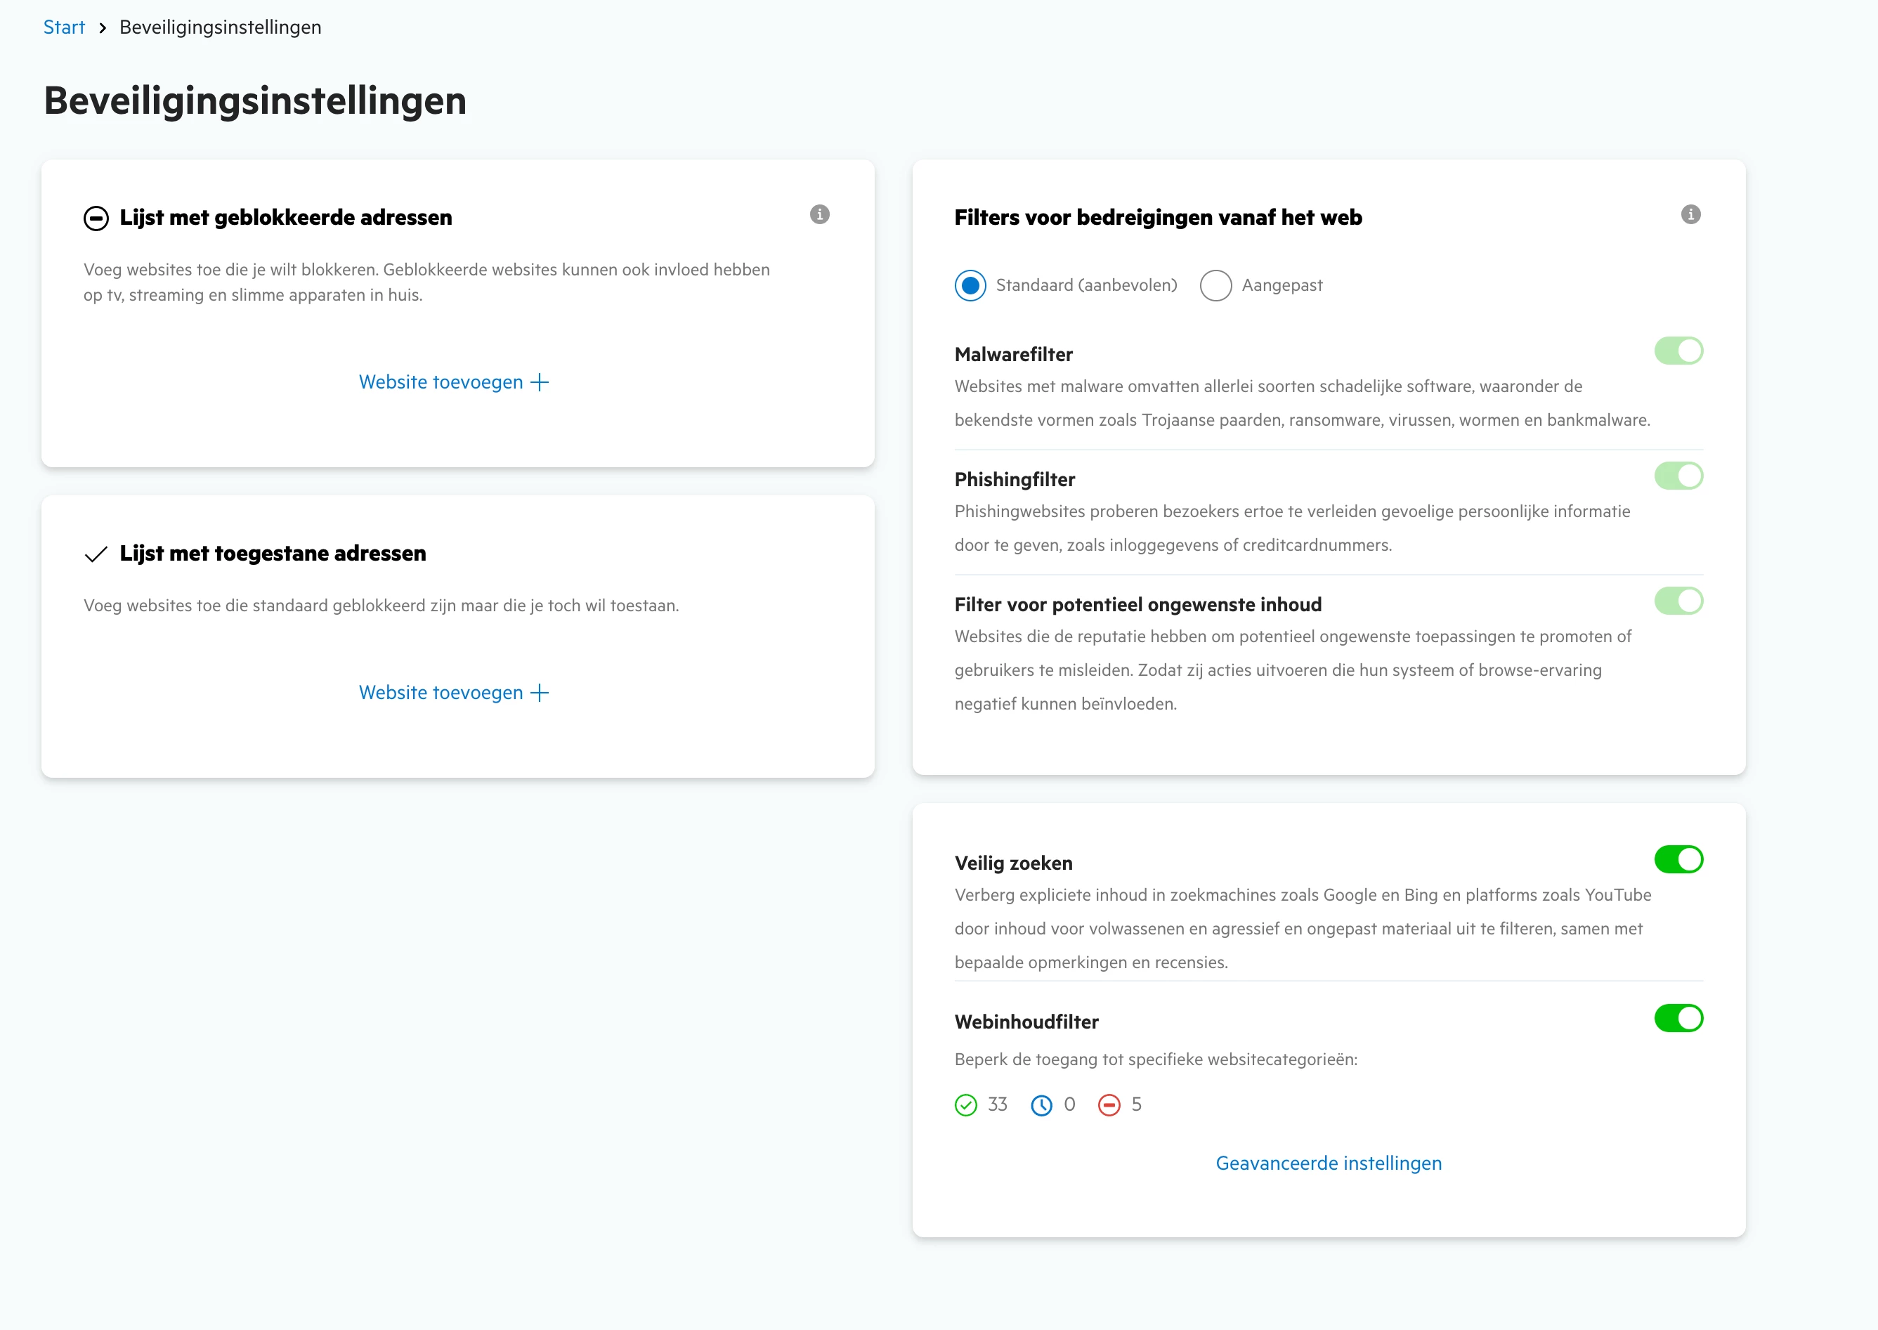Image resolution: width=1878 pixels, height=1330 pixels.
Task: Click Veilig zoeken description about Google and Bing
Action: coord(1302,929)
